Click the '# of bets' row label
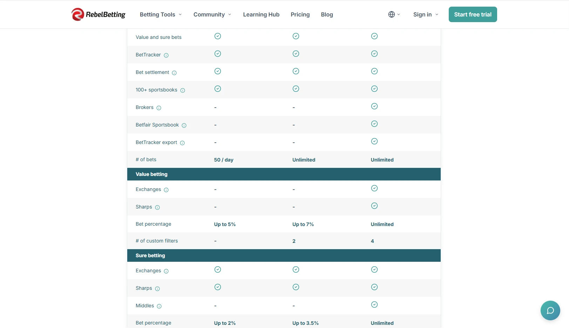This screenshot has width=569, height=328. point(146,159)
